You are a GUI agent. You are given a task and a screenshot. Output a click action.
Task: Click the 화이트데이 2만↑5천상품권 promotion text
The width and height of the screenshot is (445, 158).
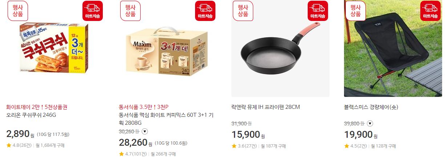point(37,107)
